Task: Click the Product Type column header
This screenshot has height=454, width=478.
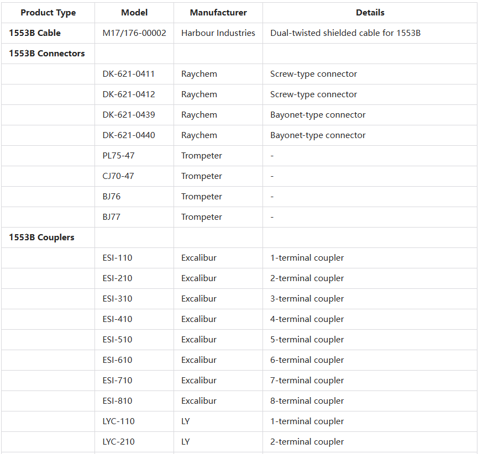Action: point(48,13)
